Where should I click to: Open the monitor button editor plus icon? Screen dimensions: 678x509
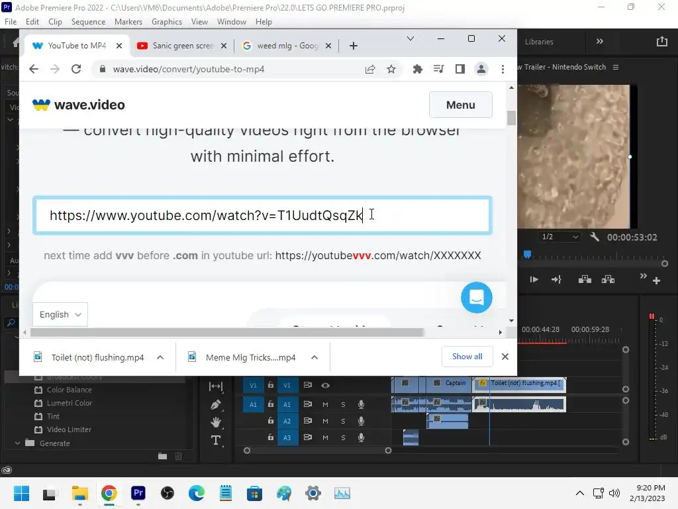656,281
